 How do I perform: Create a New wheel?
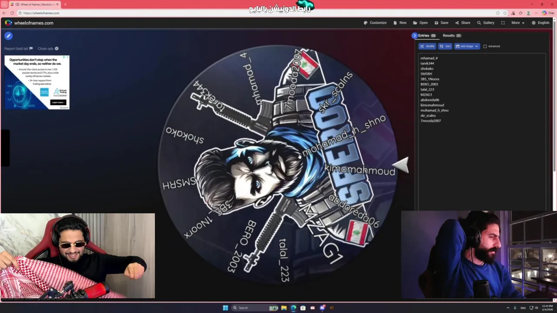400,23
